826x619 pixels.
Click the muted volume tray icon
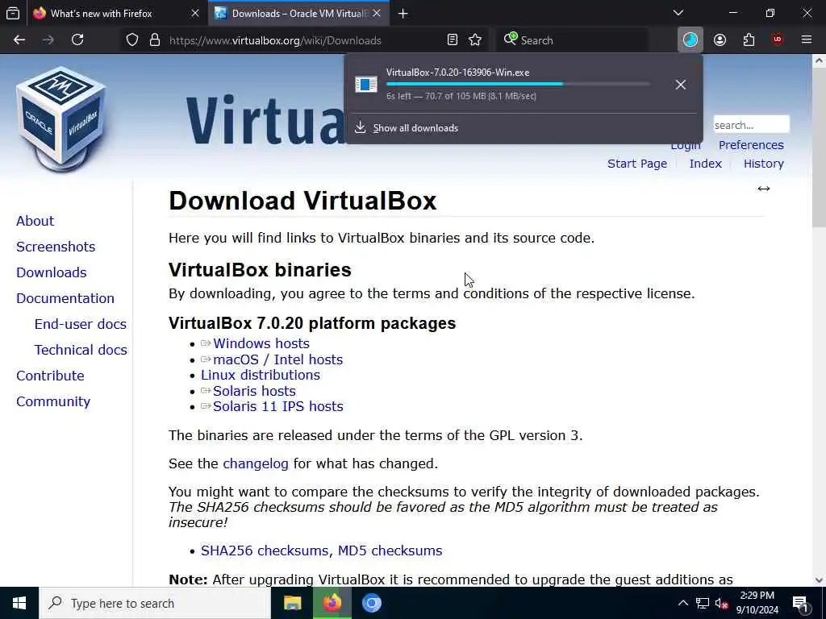pyautogui.click(x=721, y=603)
